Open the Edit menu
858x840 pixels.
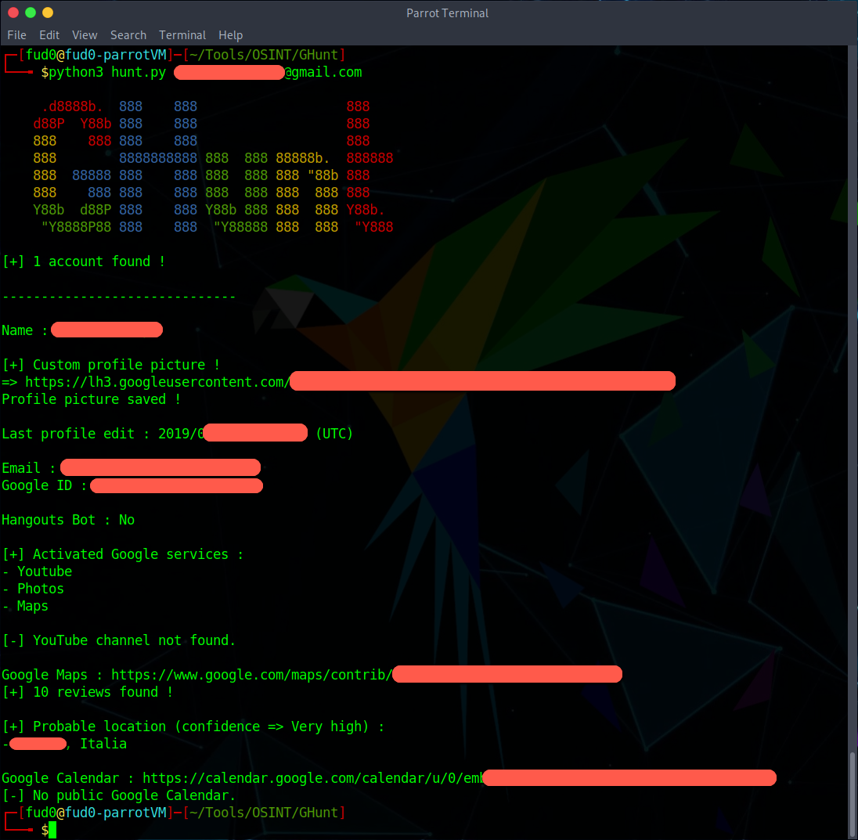49,35
